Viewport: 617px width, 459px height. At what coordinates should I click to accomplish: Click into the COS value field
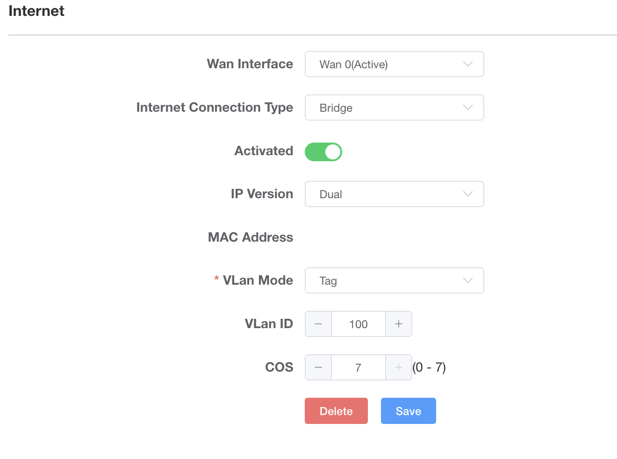(x=359, y=367)
